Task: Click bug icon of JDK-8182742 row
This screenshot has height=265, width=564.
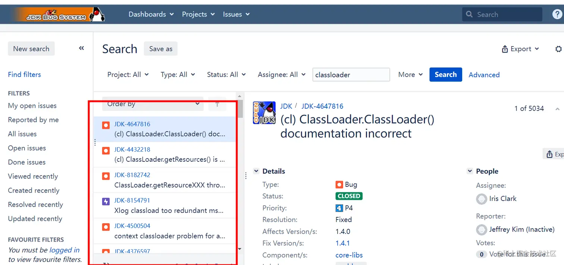Action: click(106, 176)
